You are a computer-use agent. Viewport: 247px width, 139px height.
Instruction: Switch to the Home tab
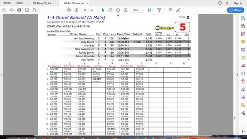tap(7, 3)
